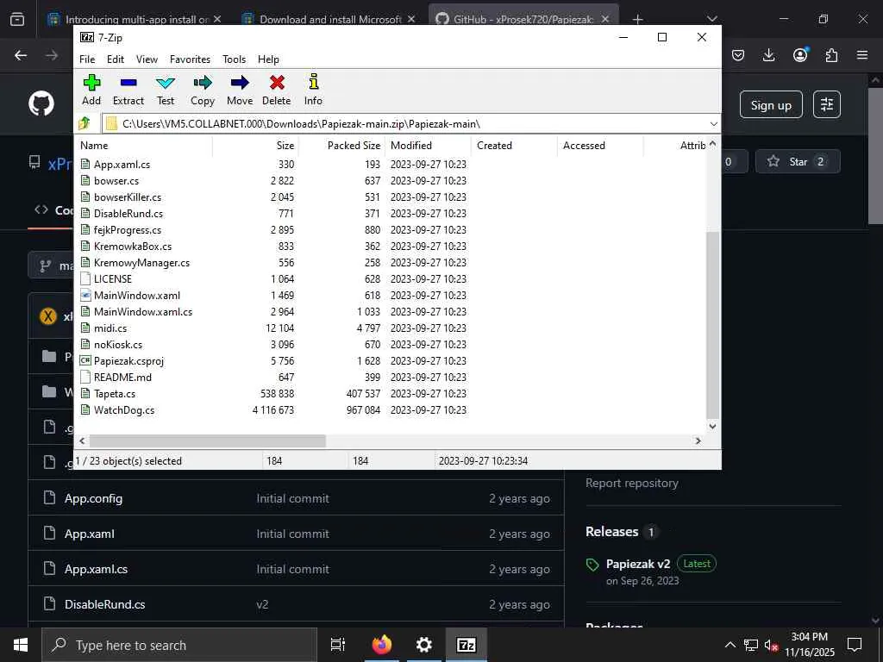Open Settings gear on taskbar
This screenshot has width=883, height=662.
point(423,645)
